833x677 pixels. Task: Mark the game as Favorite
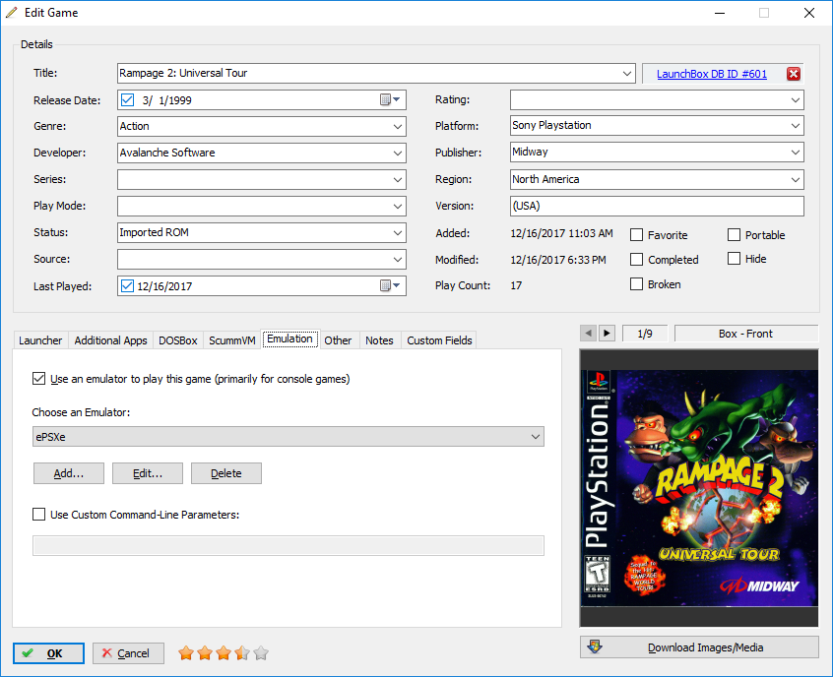tap(636, 235)
